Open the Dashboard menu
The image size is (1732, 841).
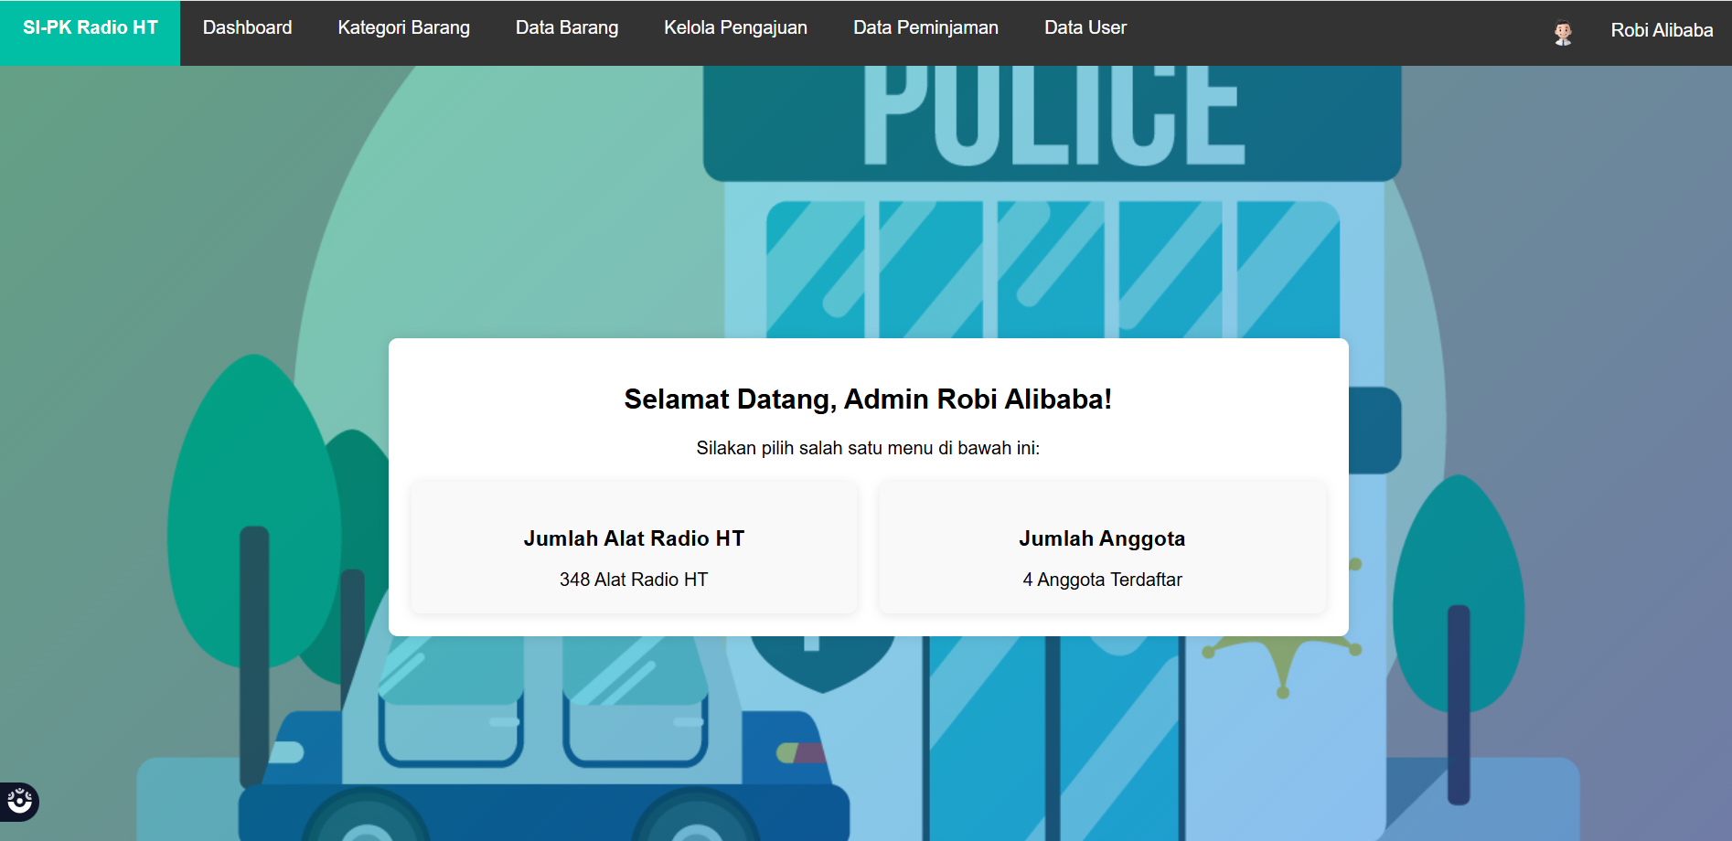coord(247,28)
